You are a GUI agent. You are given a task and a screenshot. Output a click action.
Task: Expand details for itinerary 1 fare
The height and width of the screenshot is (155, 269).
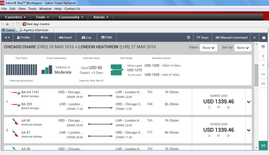[248, 102]
